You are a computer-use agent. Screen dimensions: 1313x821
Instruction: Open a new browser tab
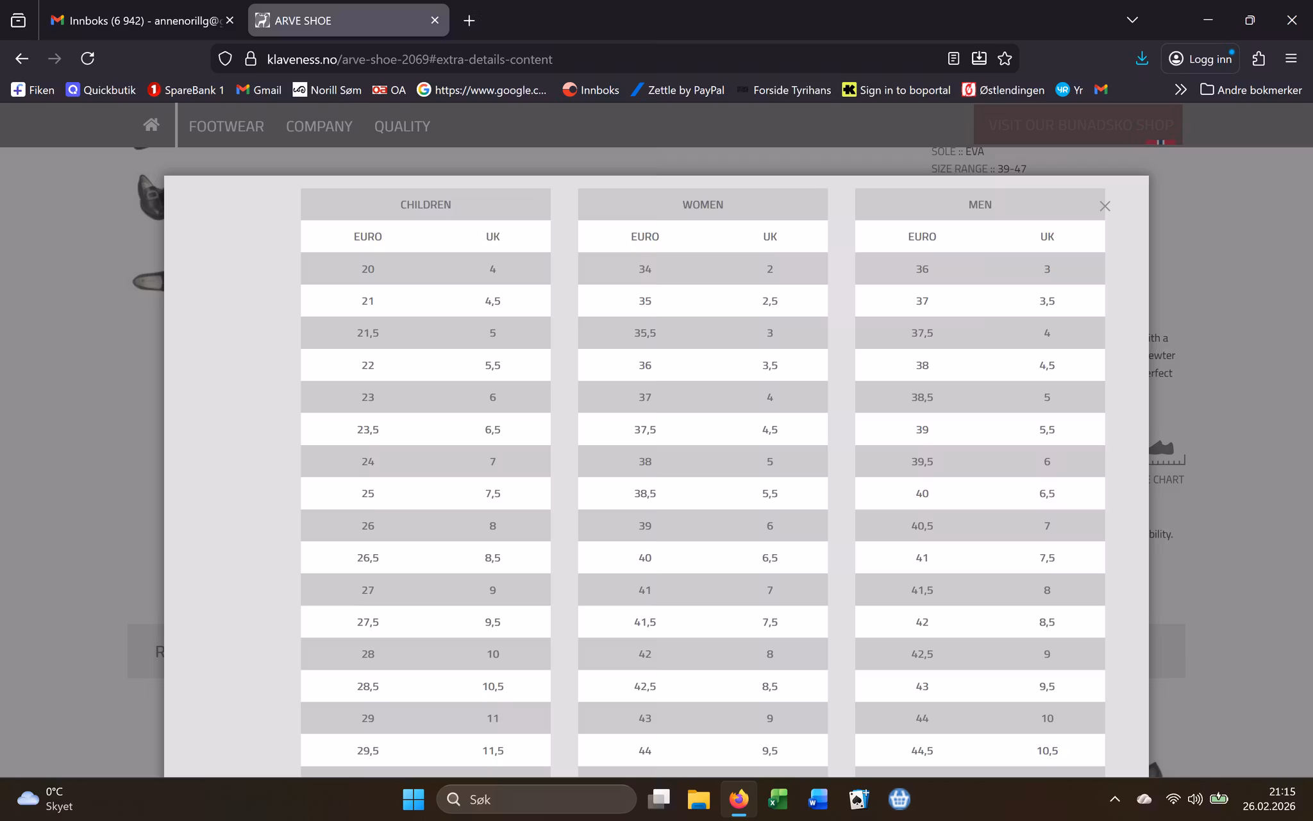click(x=469, y=21)
